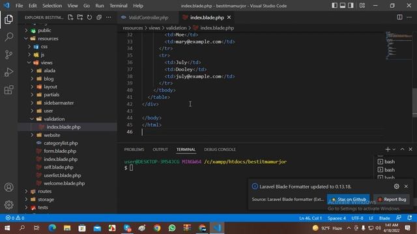Screen dimensions: 417x234
Task: Open notification settings gear
Action: pyautogui.click(x=397, y=187)
